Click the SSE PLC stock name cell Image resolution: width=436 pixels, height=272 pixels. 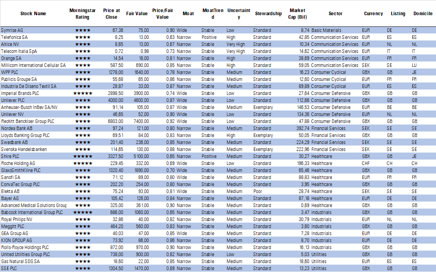9,268
